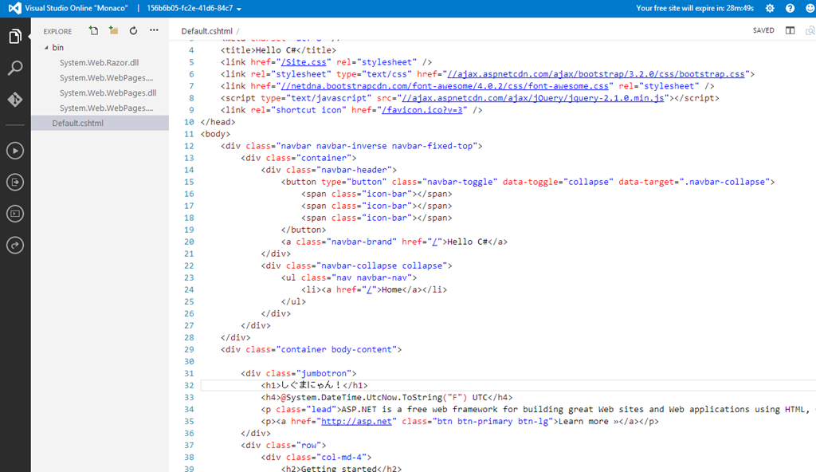The image size is (816, 472).
Task: Click the Run play icon in sidebar
Action: [x=15, y=151]
